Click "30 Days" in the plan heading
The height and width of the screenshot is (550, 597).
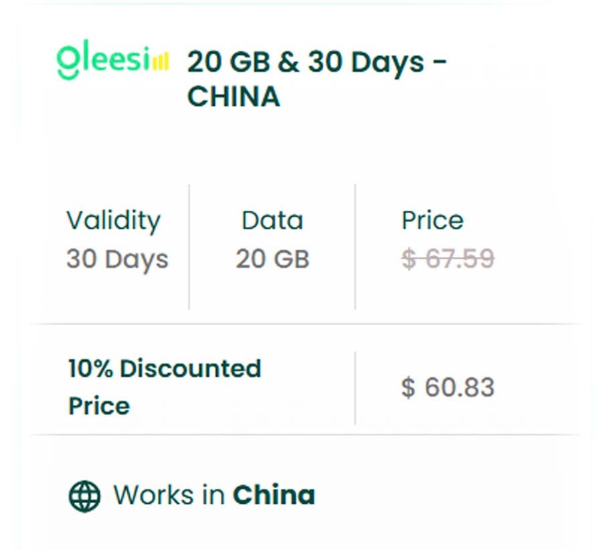(365, 62)
